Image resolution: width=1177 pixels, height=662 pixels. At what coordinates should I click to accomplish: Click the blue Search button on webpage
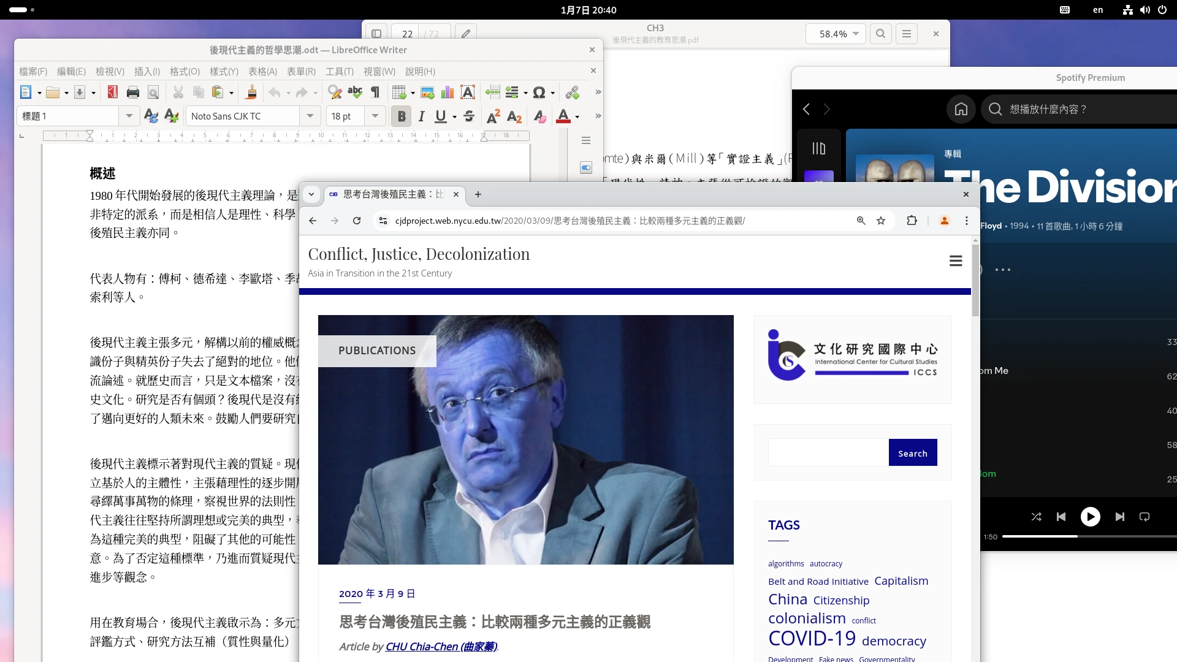pos(912,453)
